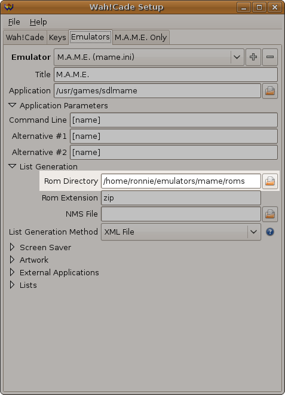Click the Rom Extension field
The width and height of the screenshot is (285, 395).
pos(181,197)
